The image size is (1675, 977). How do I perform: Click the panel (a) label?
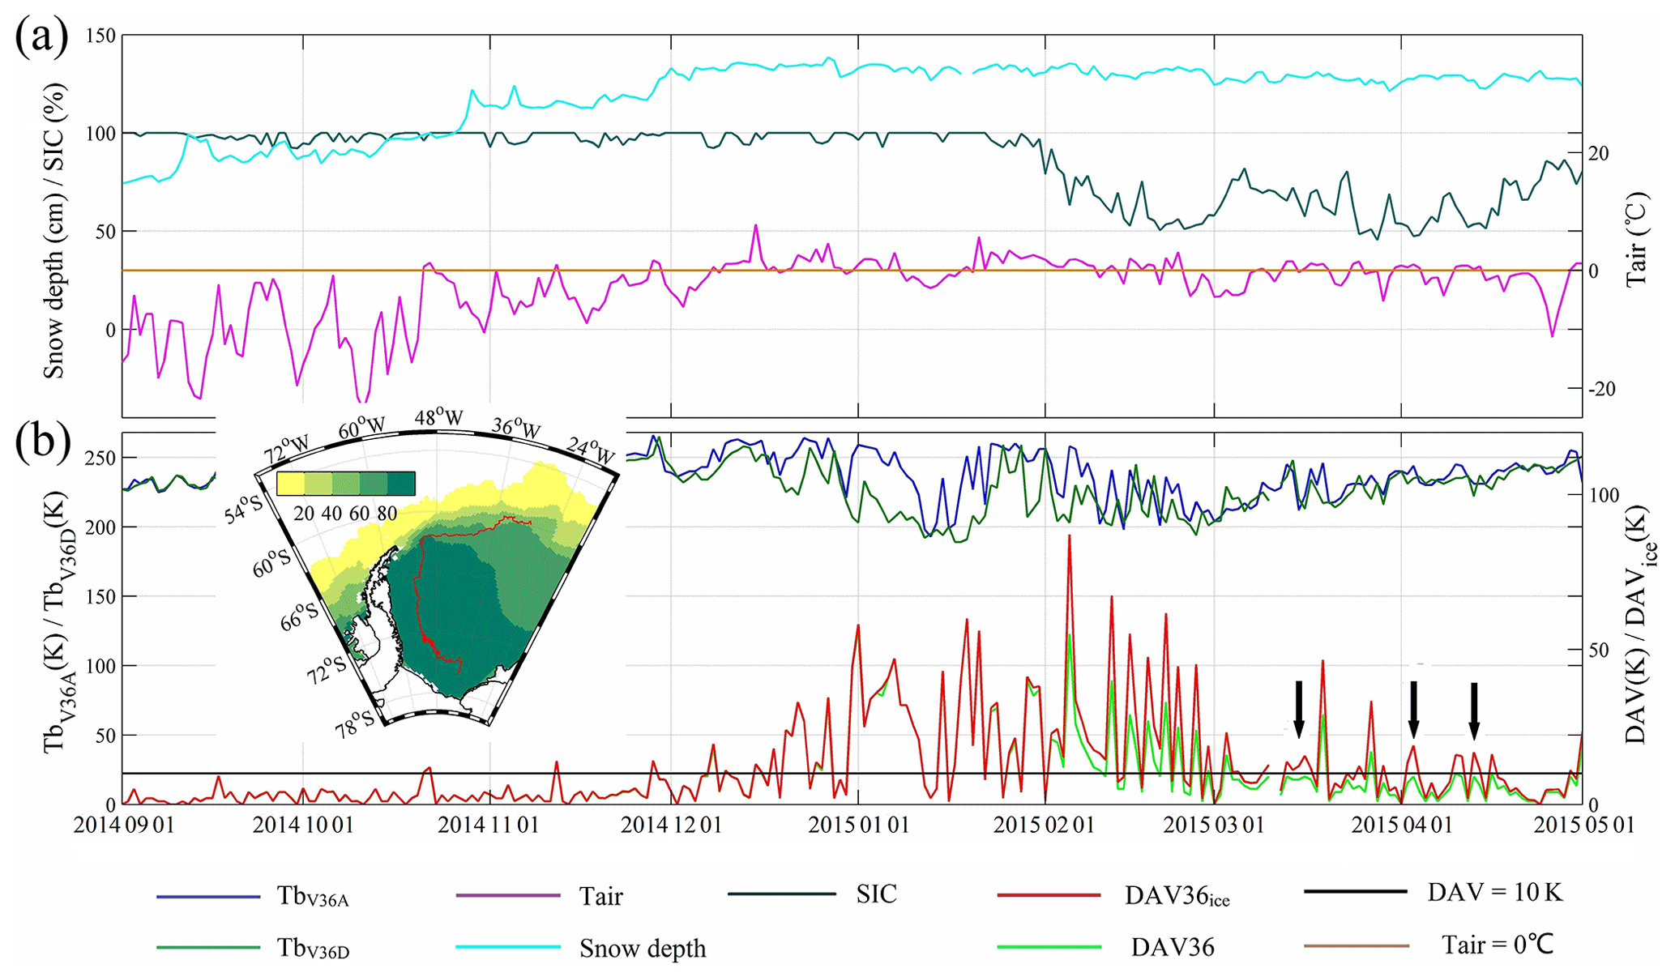(41, 38)
